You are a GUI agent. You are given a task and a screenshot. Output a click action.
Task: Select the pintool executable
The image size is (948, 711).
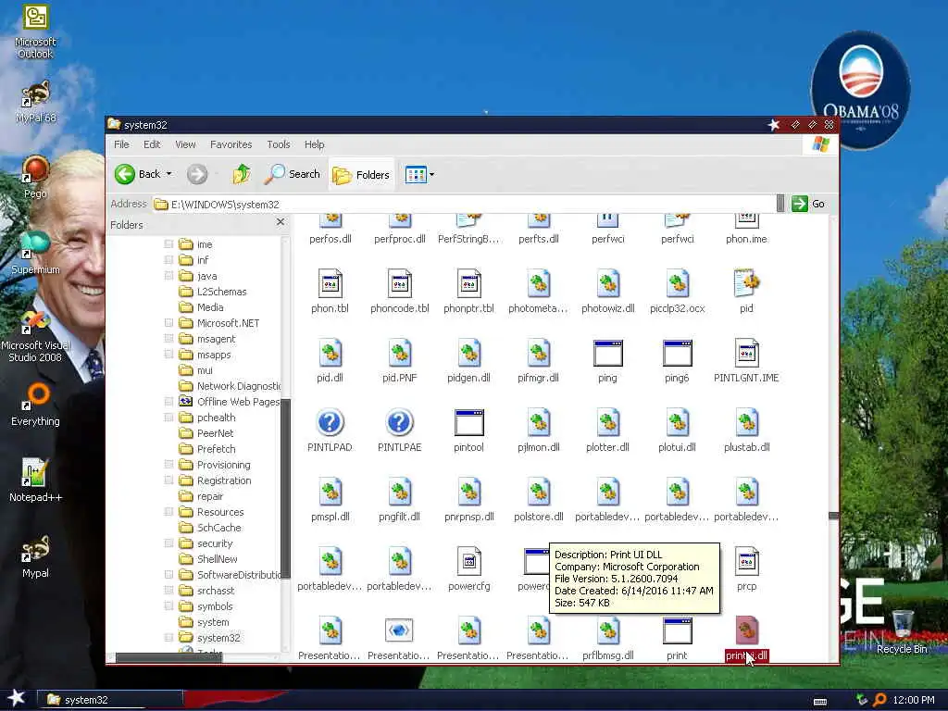[468, 430]
